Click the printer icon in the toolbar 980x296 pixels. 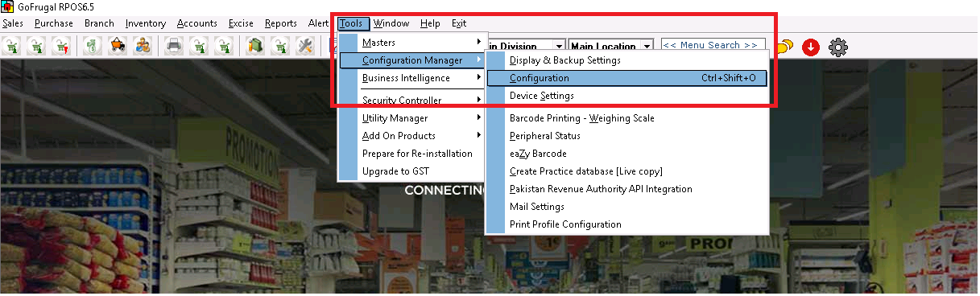click(x=174, y=47)
